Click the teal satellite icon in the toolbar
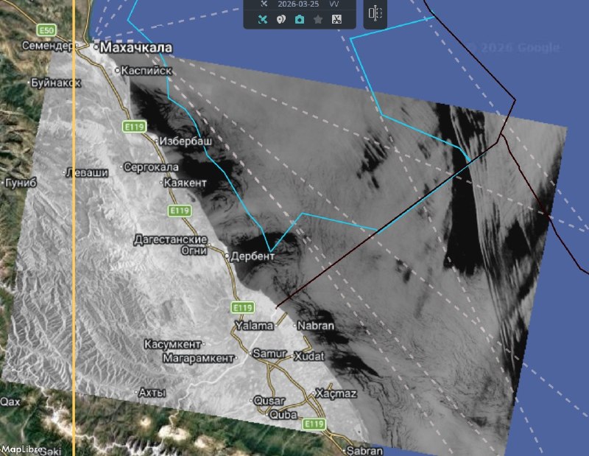The height and width of the screenshot is (456, 589). (263, 19)
